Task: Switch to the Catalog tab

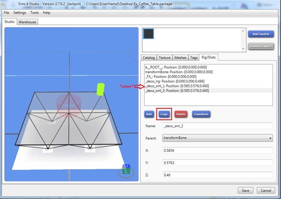Action: click(149, 57)
